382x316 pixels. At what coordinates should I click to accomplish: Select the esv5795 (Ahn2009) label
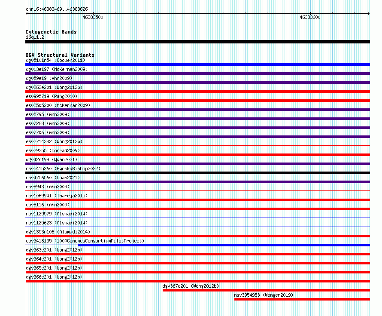pyautogui.click(x=48, y=114)
